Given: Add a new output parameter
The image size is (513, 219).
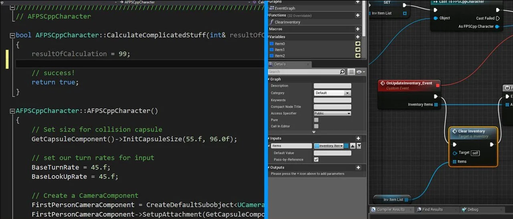Looking at the screenshot, I should coord(358,168).
